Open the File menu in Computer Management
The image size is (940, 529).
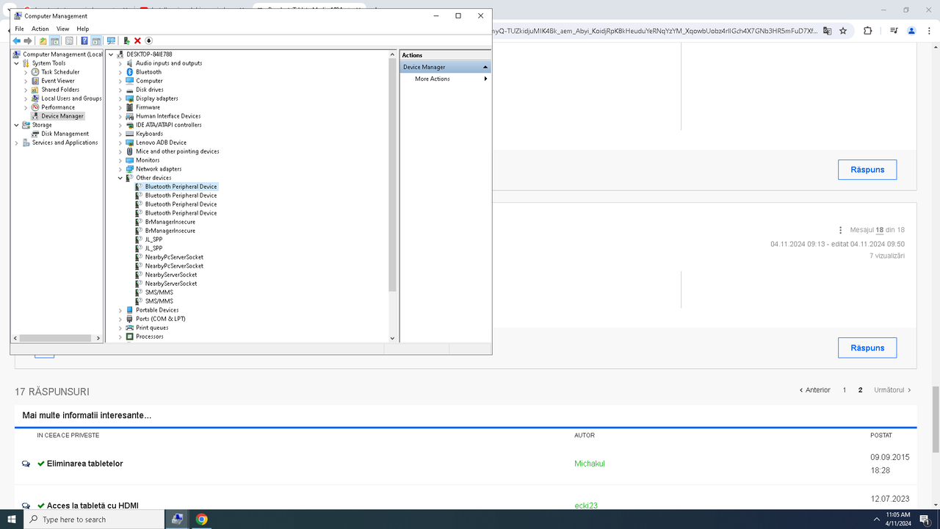click(x=19, y=29)
